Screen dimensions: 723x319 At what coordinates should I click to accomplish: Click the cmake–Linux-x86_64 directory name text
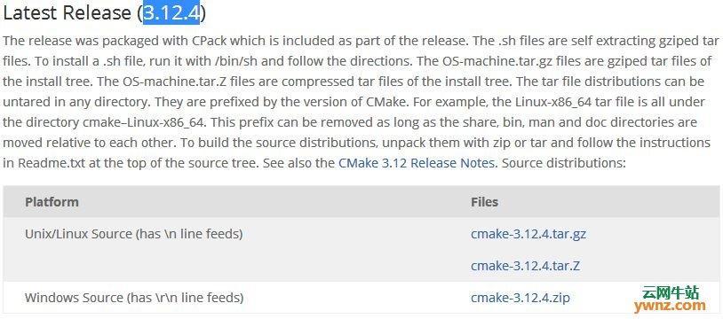[144, 122]
